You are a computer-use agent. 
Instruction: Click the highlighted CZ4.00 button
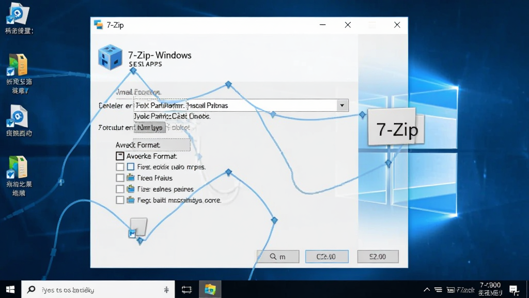(326, 257)
